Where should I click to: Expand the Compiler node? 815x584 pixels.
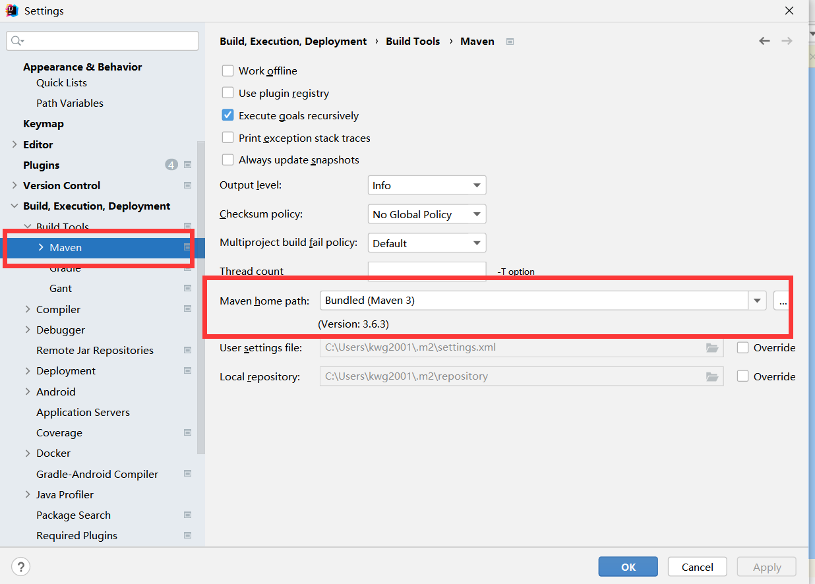click(28, 309)
